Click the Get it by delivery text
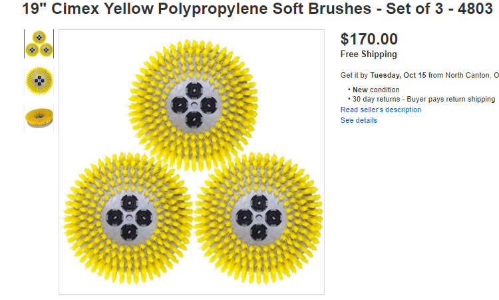Viewport: 499px width, 300px height. click(x=354, y=76)
